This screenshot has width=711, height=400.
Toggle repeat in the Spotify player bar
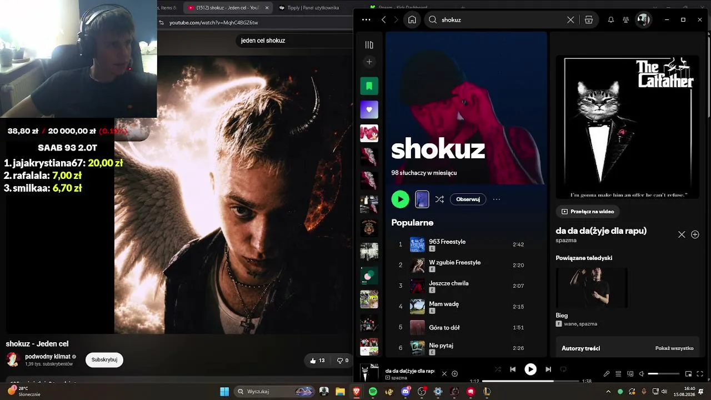coord(563,369)
